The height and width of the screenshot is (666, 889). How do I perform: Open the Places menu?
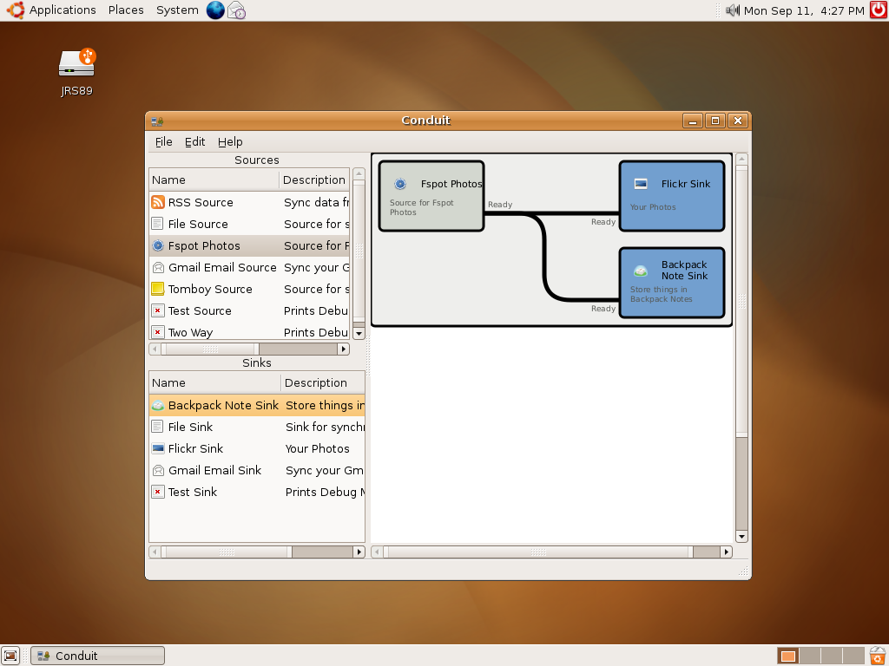[126, 10]
